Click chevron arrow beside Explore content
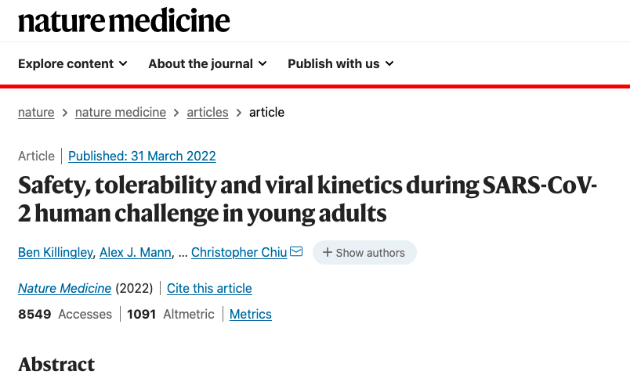The width and height of the screenshot is (630, 382). [x=123, y=63]
